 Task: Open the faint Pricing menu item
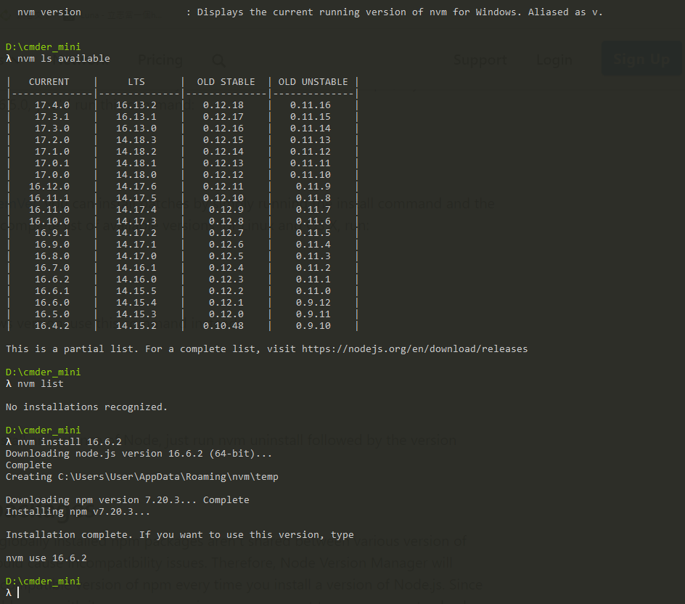point(160,60)
